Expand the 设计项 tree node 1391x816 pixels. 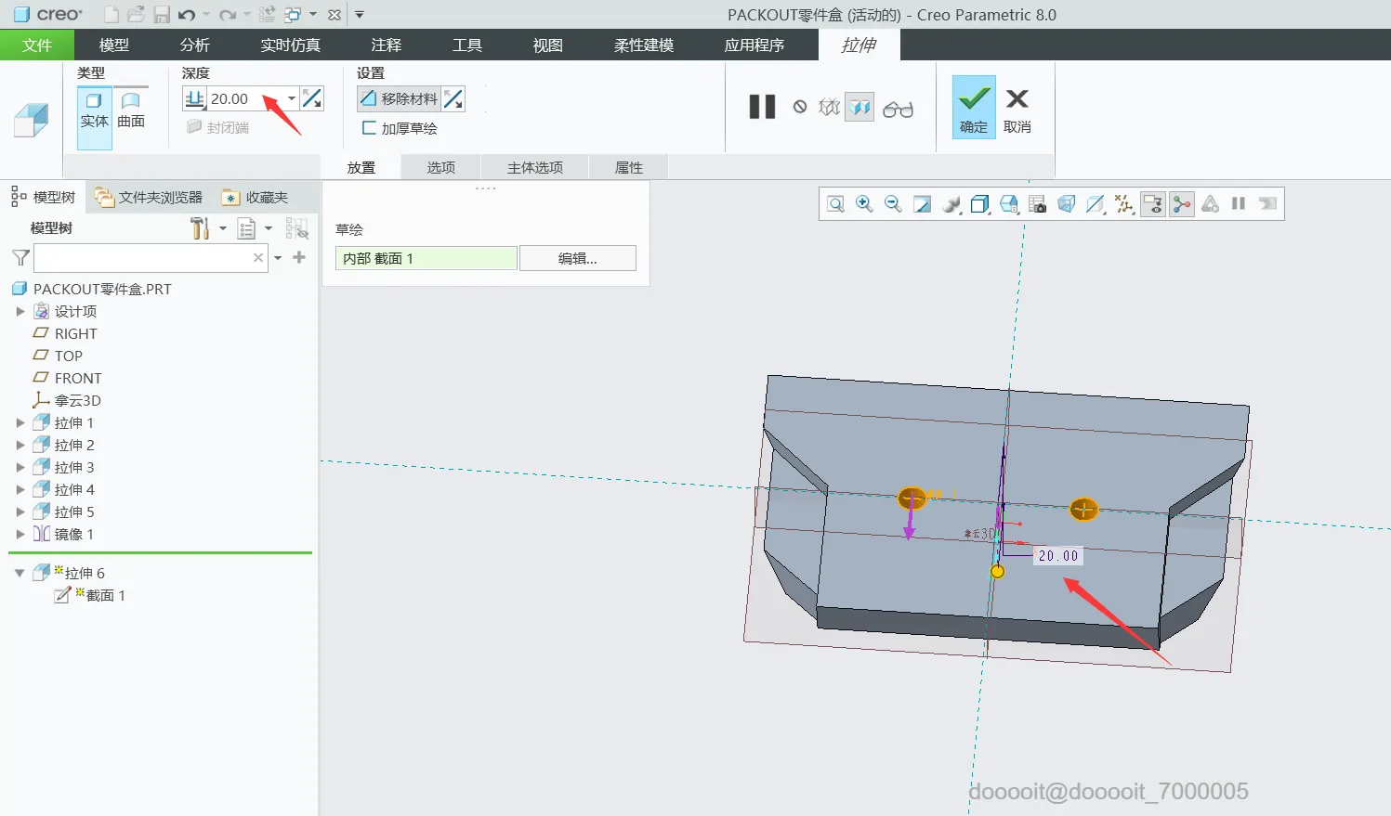[20, 312]
